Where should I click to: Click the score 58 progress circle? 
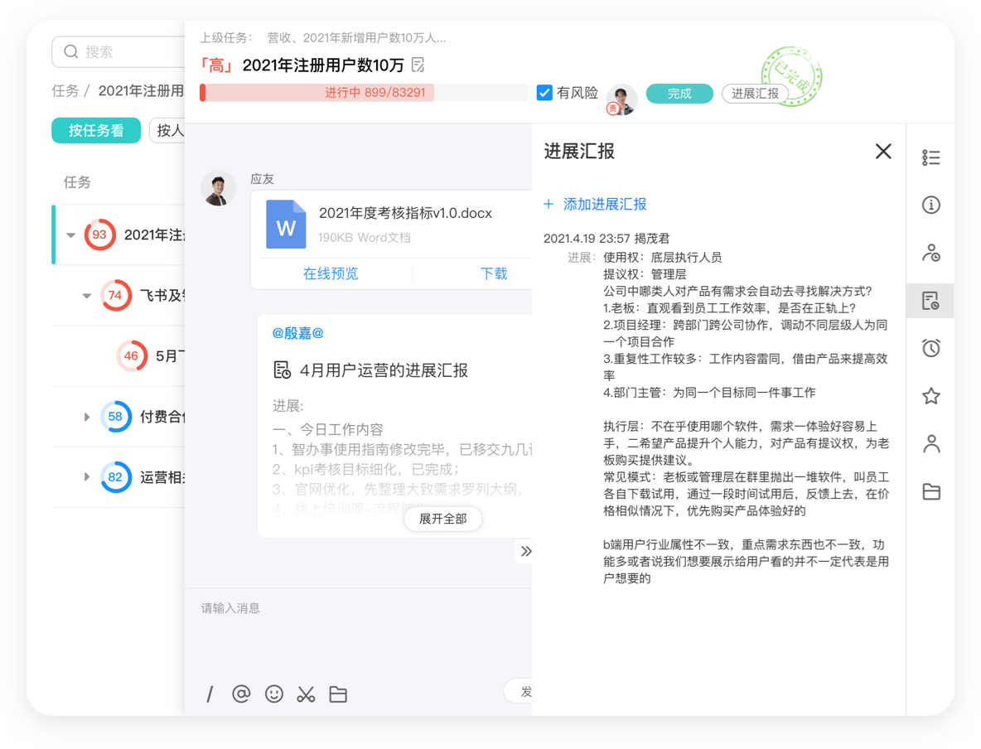[115, 417]
